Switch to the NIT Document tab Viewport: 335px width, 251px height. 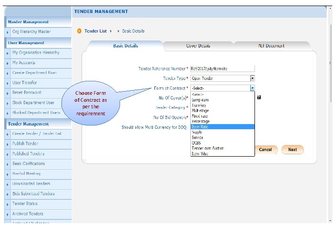(x=271, y=46)
